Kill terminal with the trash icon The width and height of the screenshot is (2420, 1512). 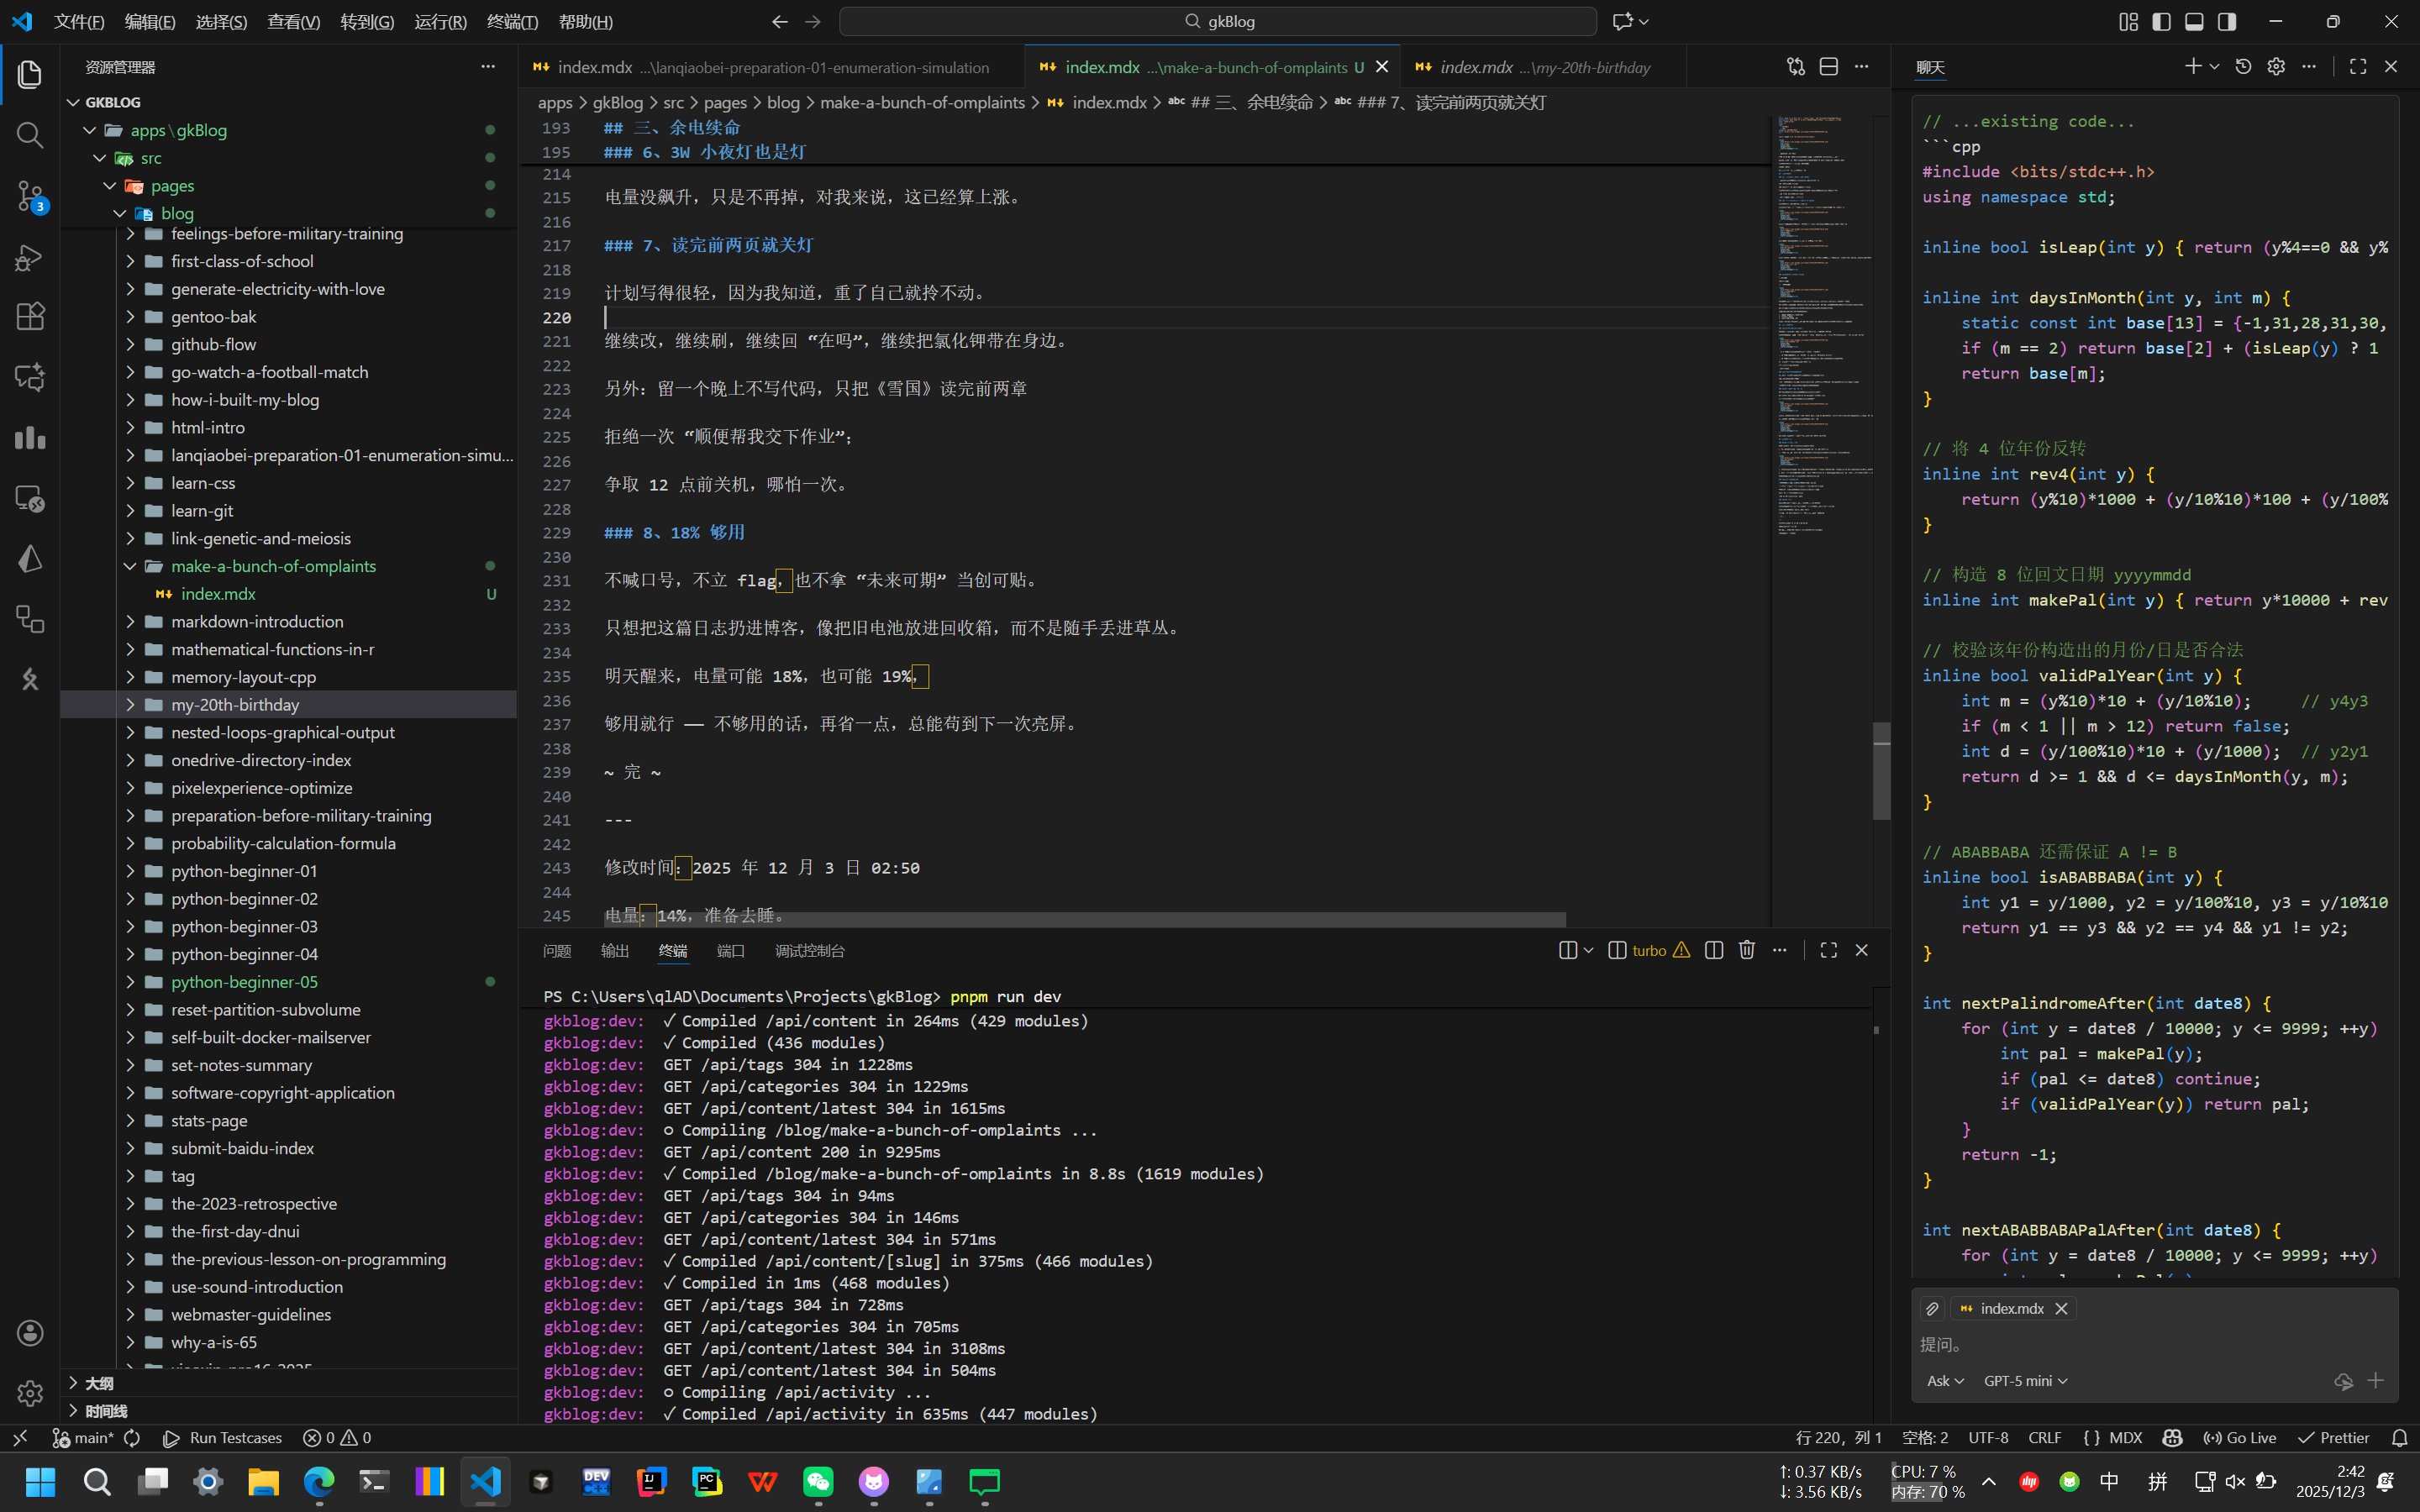pos(1746,950)
